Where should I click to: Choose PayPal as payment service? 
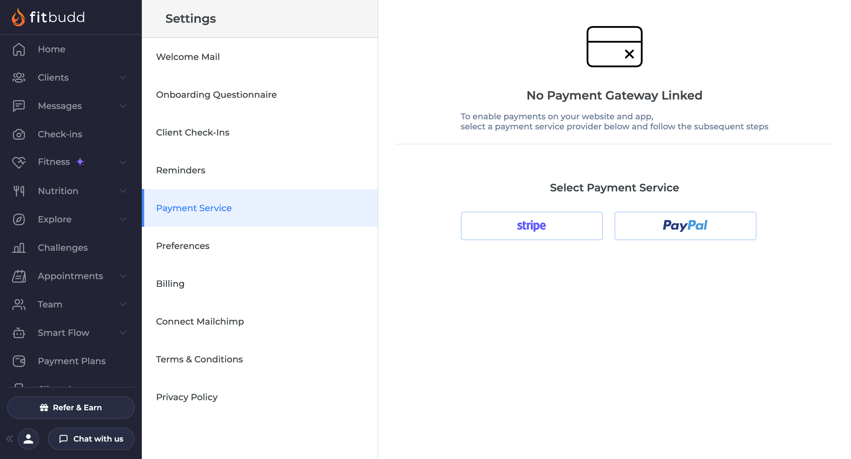point(685,226)
